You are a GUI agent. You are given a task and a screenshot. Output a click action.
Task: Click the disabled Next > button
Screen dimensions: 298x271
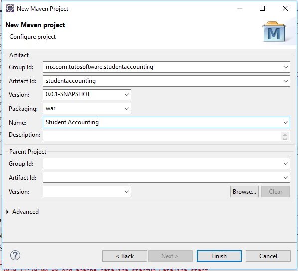[x=170, y=256]
